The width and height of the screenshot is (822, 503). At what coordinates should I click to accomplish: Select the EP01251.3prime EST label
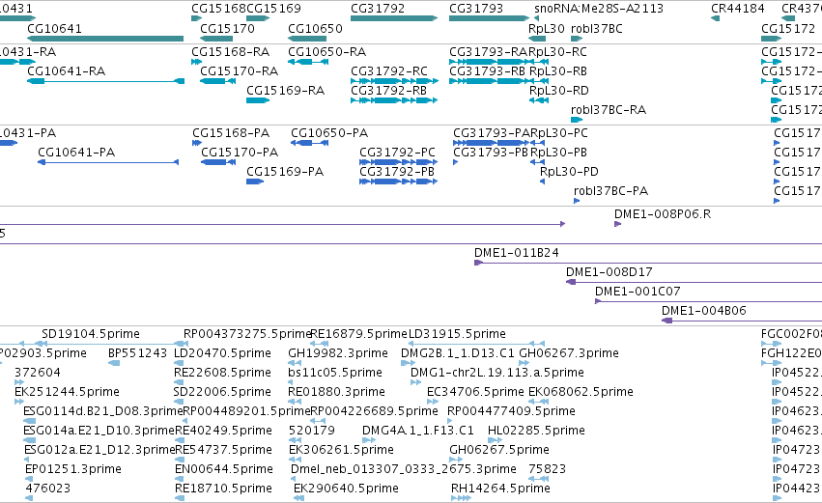73,469
